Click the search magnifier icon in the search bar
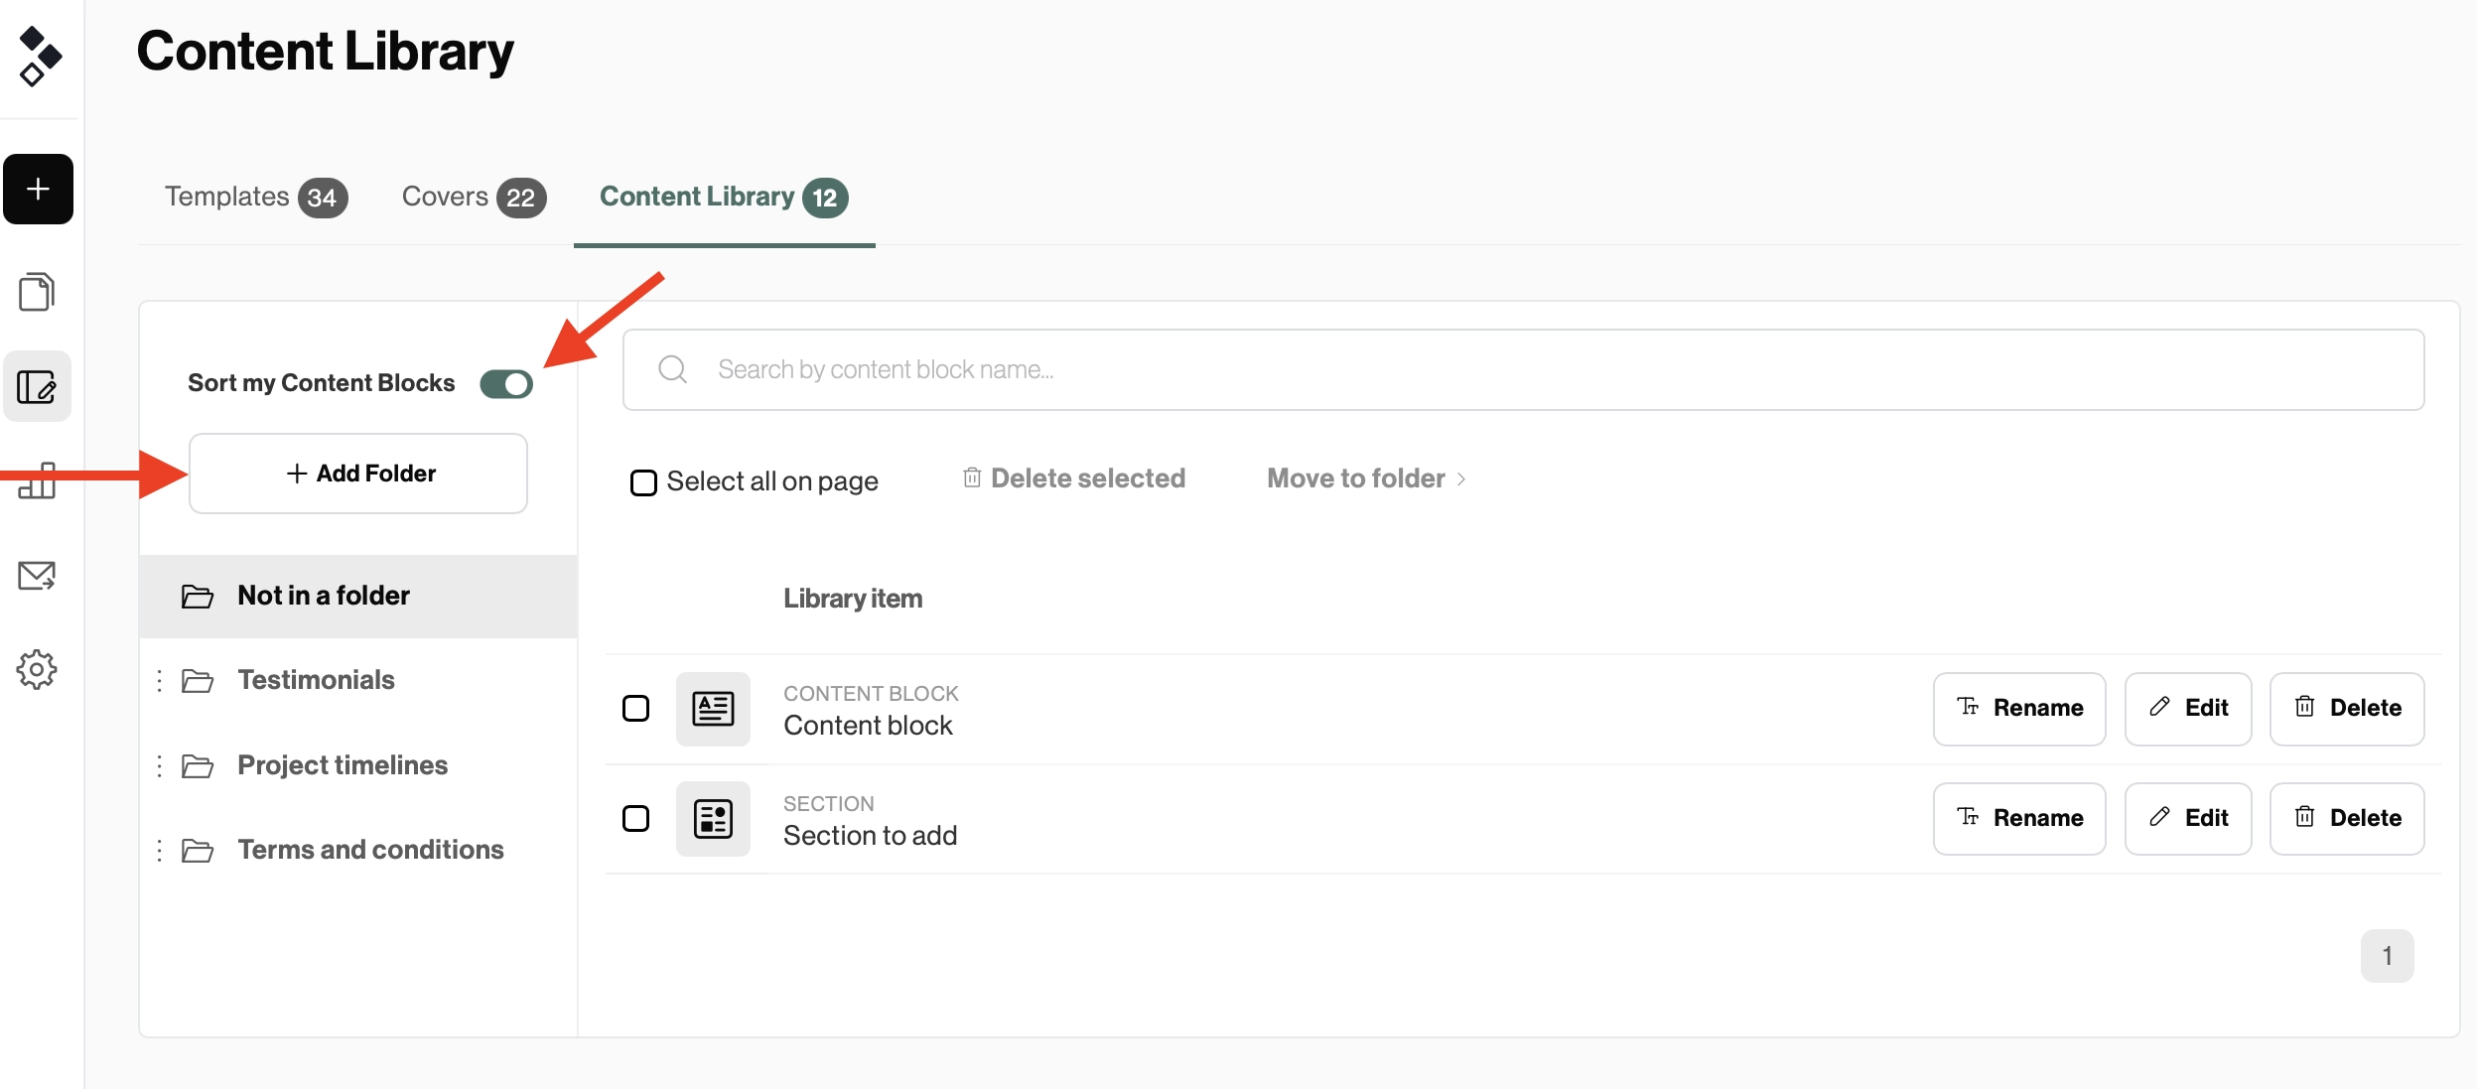Image resolution: width=2477 pixels, height=1089 pixels. 673,368
